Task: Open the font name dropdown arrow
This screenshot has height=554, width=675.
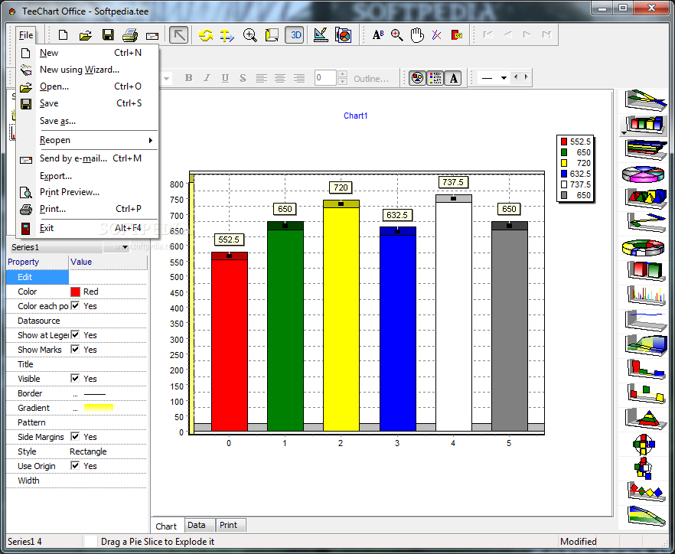Action: tap(166, 78)
